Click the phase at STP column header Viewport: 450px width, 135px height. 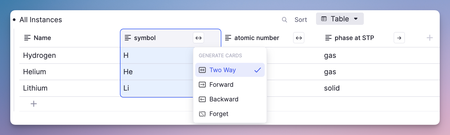354,38
